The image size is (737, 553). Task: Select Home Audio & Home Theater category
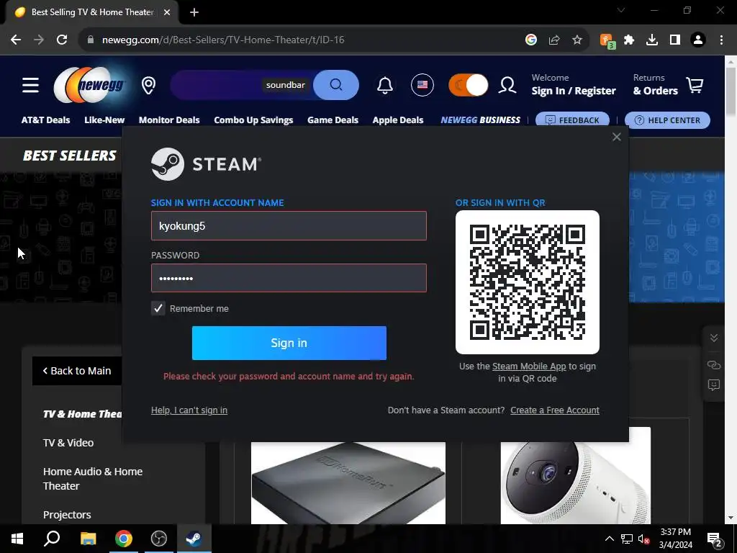93,478
